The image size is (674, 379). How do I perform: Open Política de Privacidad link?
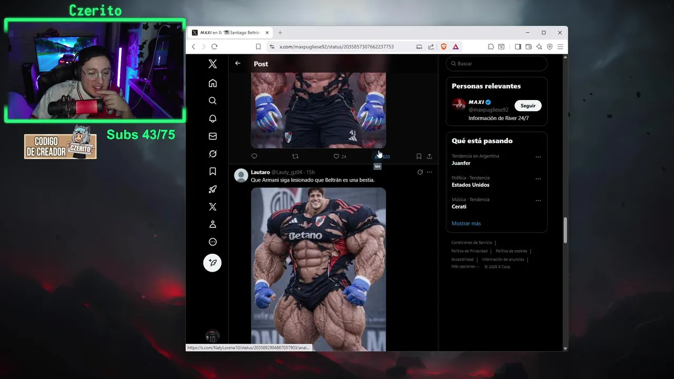(x=469, y=251)
